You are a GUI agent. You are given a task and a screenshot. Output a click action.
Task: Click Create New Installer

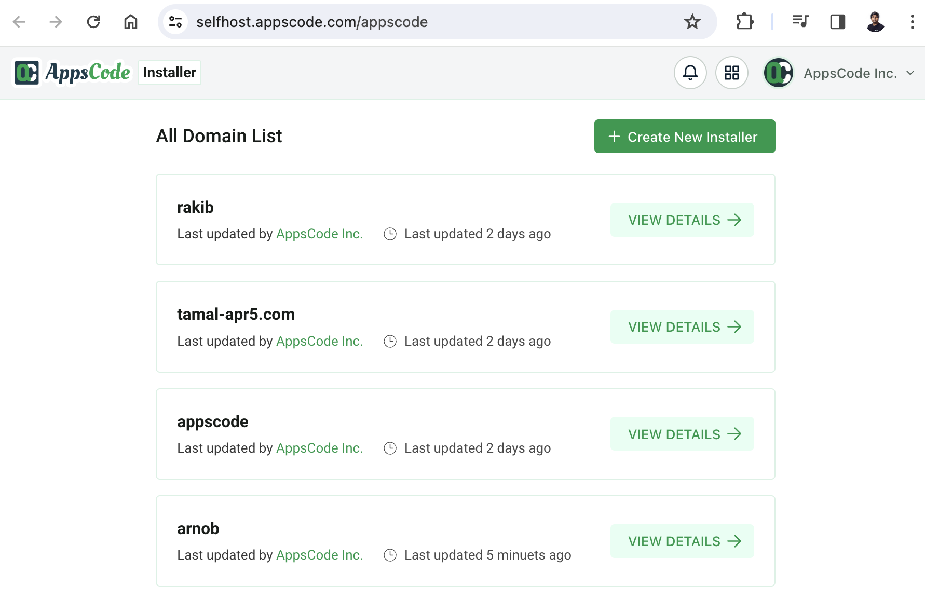coord(684,136)
